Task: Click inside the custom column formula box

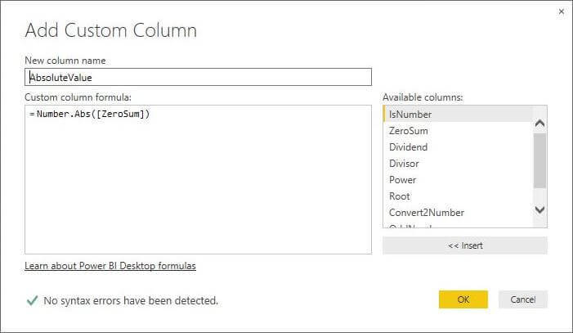Action: point(198,180)
